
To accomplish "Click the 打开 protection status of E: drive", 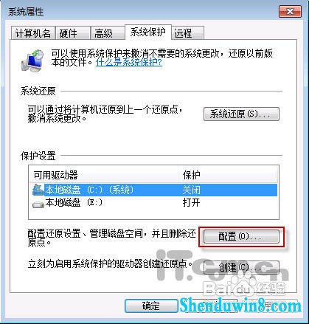I will (191, 203).
